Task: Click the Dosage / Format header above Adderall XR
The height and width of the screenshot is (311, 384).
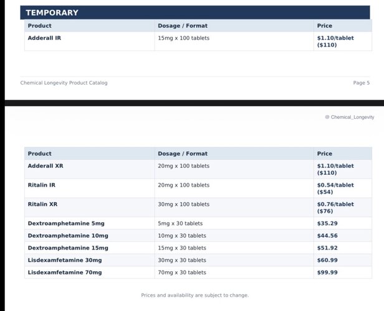Action: (183, 154)
